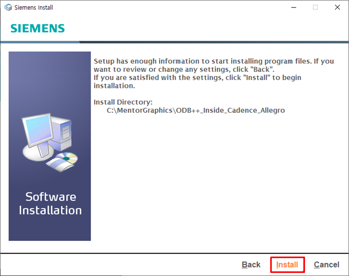
Task: Click the 'Siemens Install' window title text
Action: click(34, 8)
